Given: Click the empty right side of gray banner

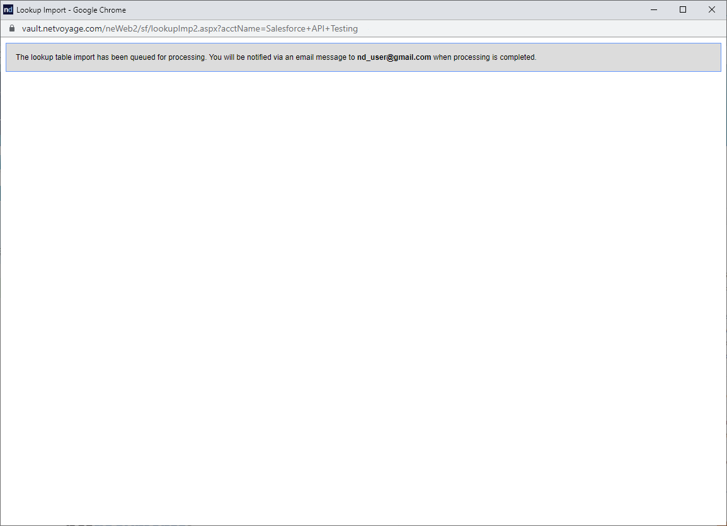Looking at the screenshot, I should (x=630, y=57).
